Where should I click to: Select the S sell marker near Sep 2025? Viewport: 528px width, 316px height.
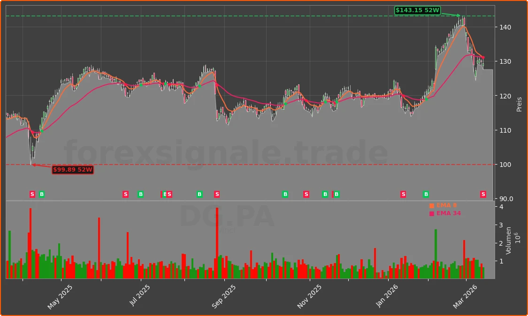pyautogui.click(x=216, y=194)
